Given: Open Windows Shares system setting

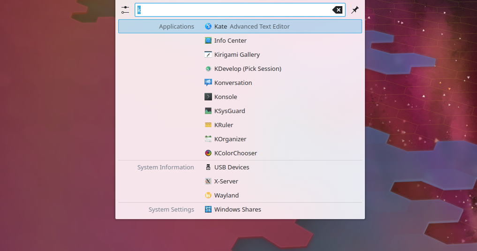Looking at the screenshot, I should (x=240, y=209).
